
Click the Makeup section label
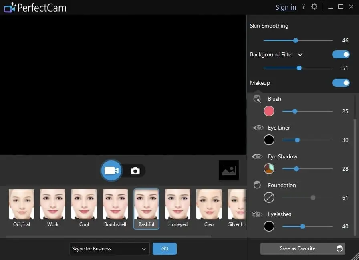tap(260, 83)
